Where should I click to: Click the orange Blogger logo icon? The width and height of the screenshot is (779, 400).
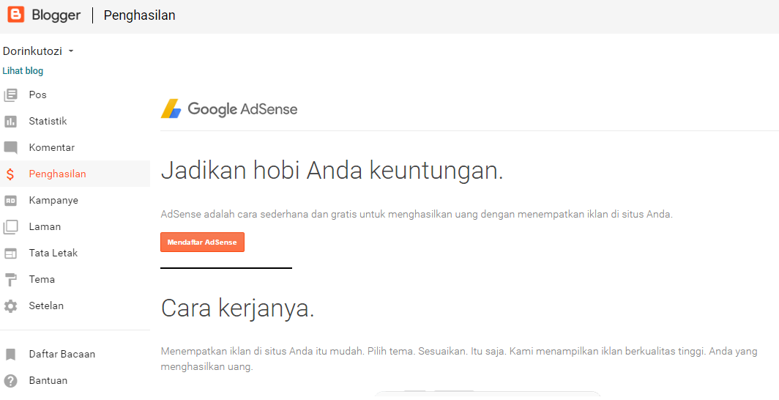[x=15, y=15]
